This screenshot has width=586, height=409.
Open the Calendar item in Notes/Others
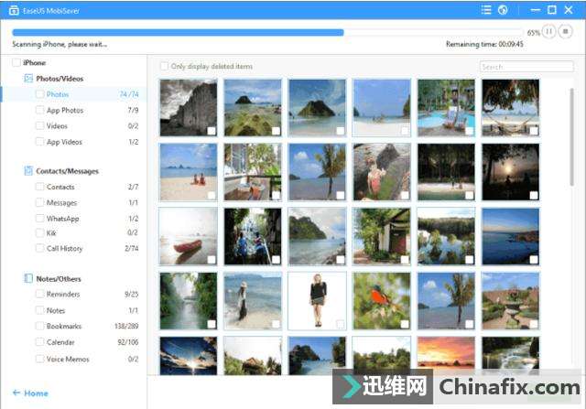pyautogui.click(x=60, y=342)
